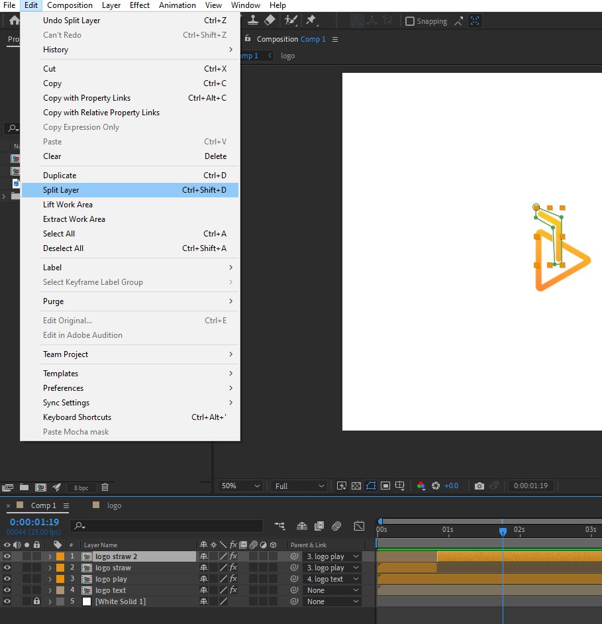Viewport: 602px width, 624px height.
Task: Click the timeline layer search field
Action: click(x=172, y=526)
